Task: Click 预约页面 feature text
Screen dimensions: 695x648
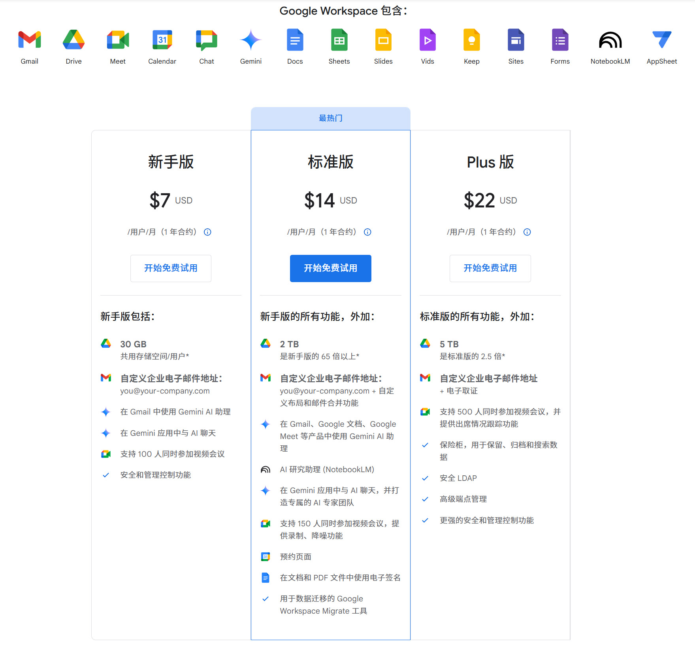Action: click(296, 557)
